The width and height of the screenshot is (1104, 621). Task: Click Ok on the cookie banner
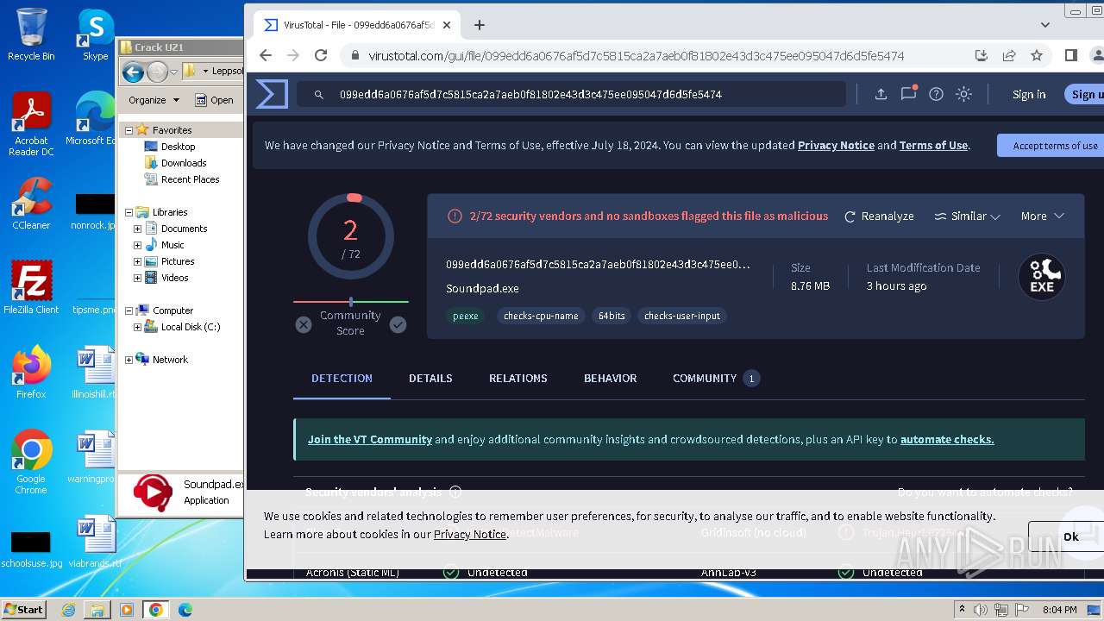click(1066, 536)
